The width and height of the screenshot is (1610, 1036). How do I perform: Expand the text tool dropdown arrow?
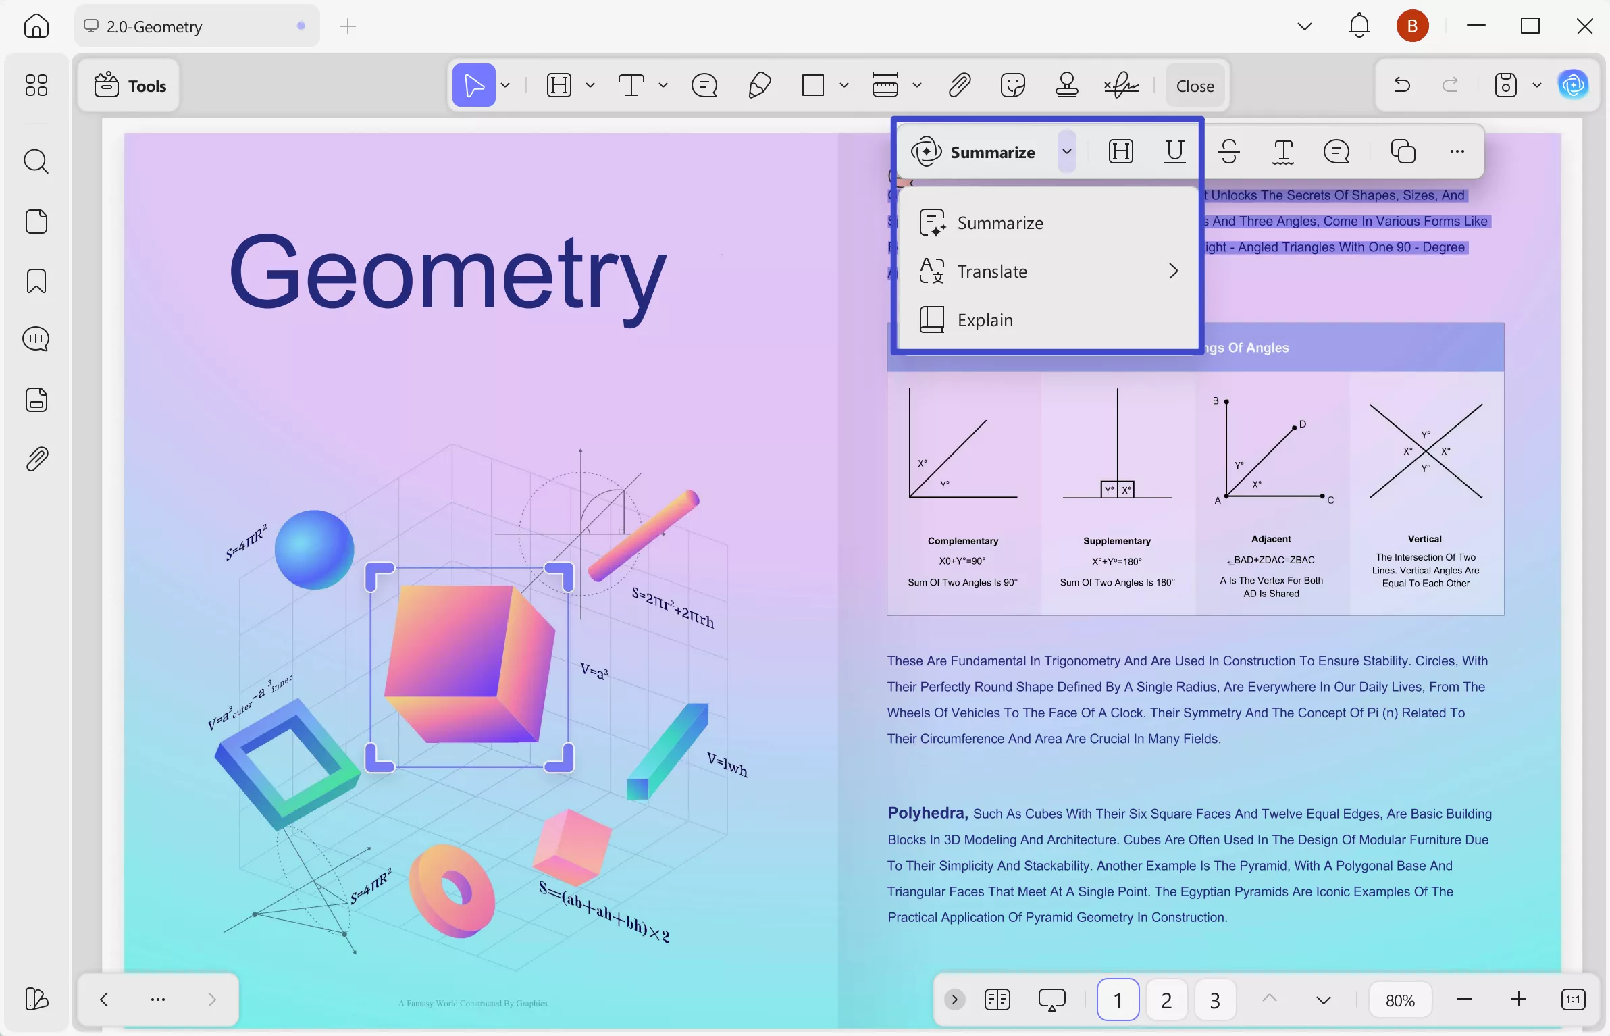click(x=663, y=85)
